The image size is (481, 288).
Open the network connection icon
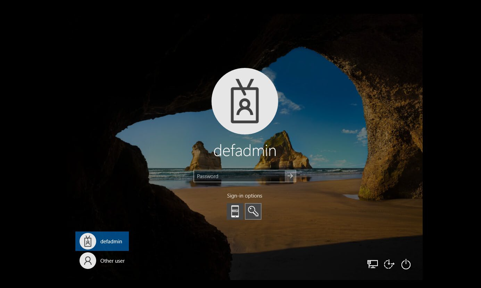click(x=372, y=264)
